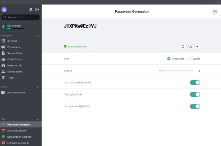
Task: Open Personal Info category
Action: [x=15, y=65]
